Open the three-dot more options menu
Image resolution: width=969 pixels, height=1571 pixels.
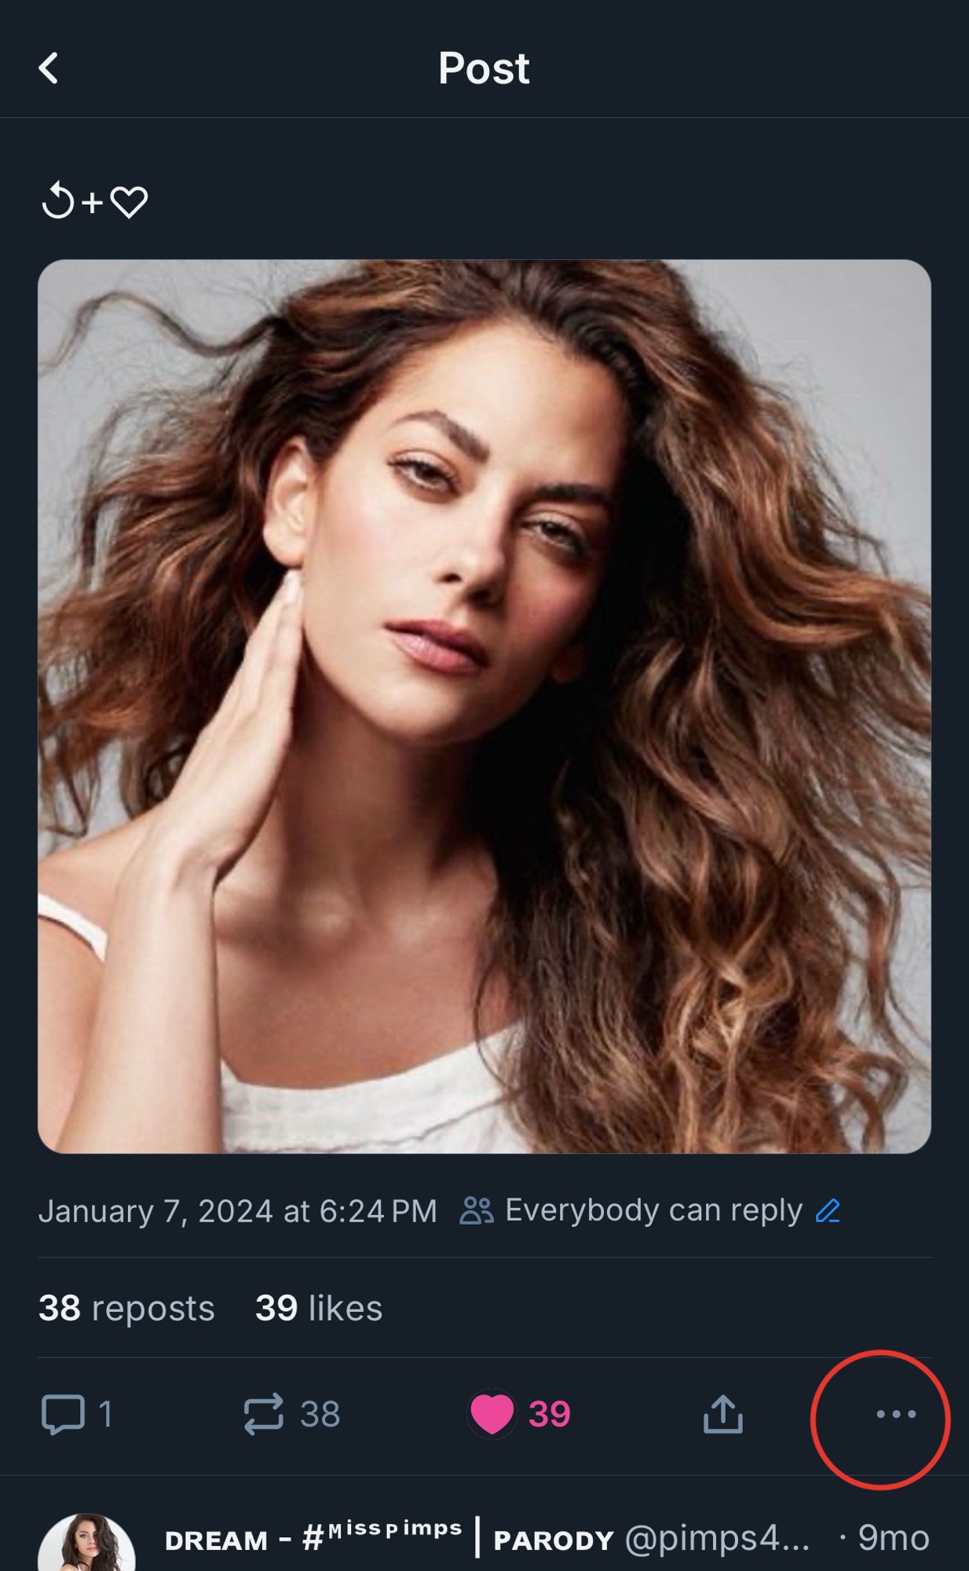tap(896, 1415)
